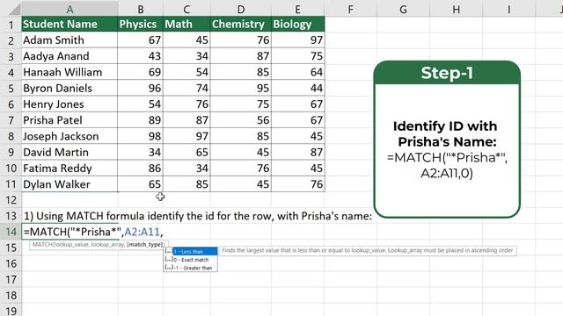The width and height of the screenshot is (563, 316).
Task: Click the 'Student Name' header cell
Action: click(x=69, y=24)
